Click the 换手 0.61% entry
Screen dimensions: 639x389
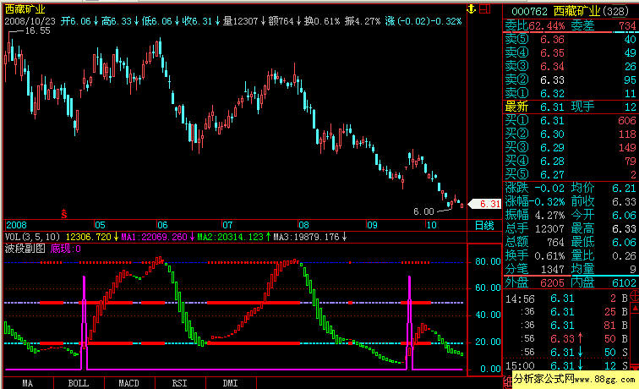click(x=535, y=255)
